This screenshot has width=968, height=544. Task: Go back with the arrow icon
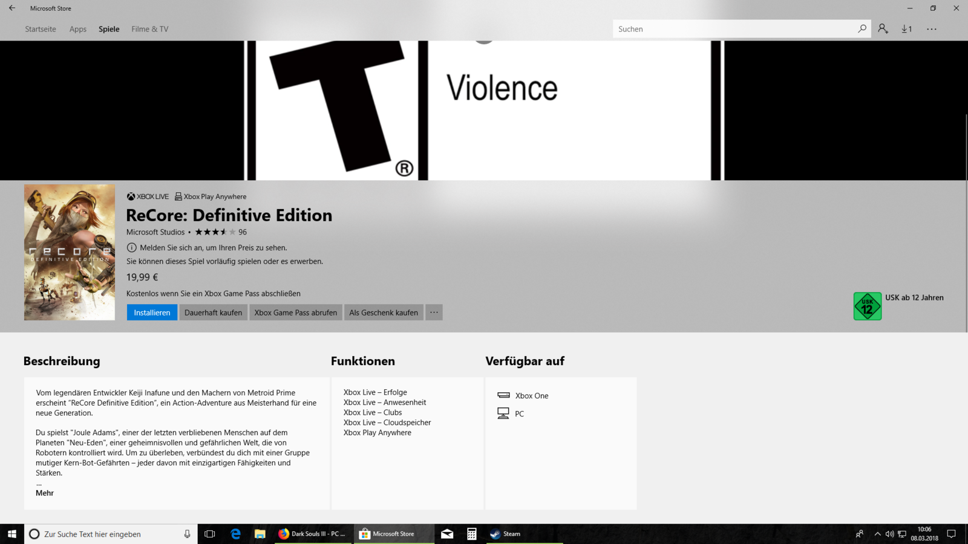[12, 8]
